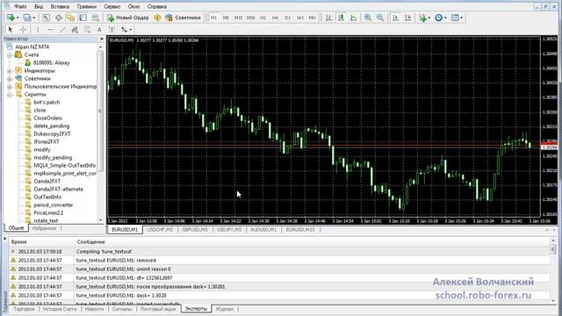This screenshot has height=316, width=562.
Task: Select the M1 timeframe
Action: [214, 18]
